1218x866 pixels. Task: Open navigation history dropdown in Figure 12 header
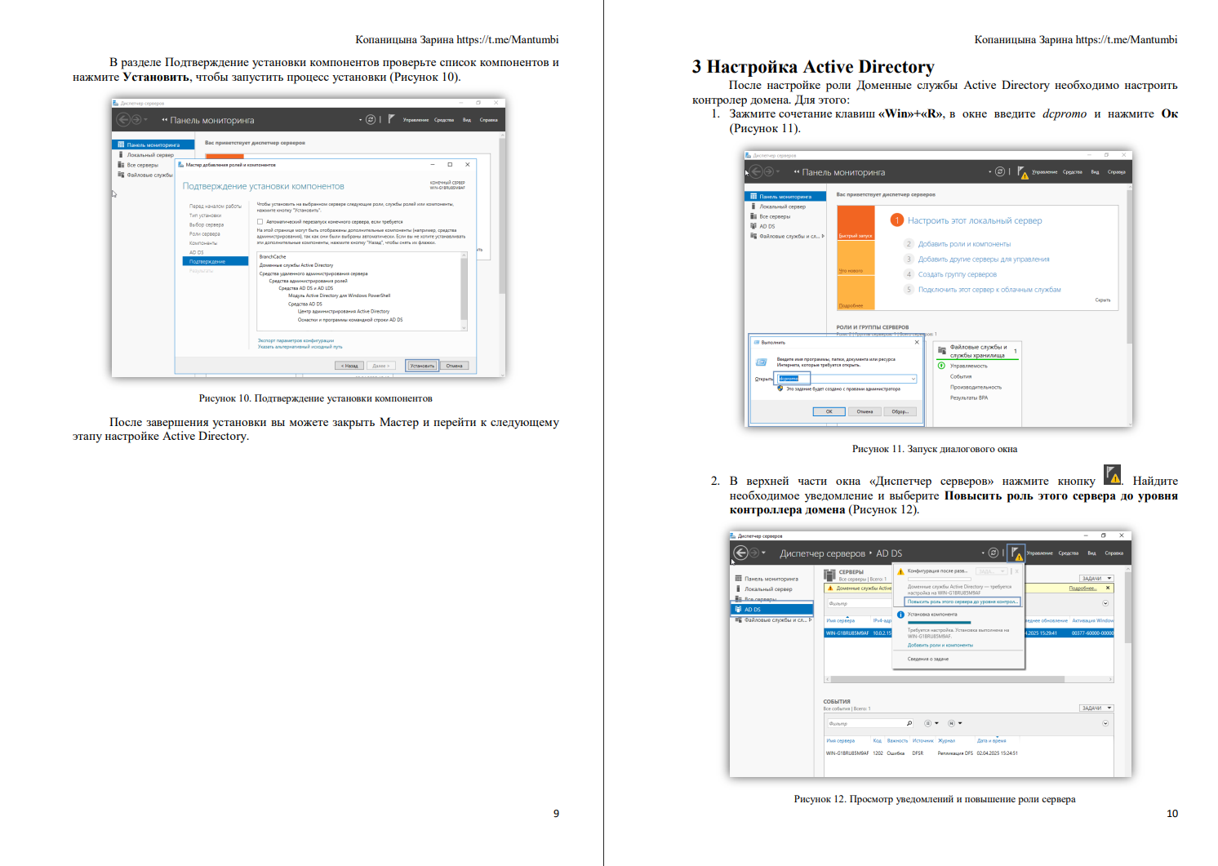[x=764, y=553]
